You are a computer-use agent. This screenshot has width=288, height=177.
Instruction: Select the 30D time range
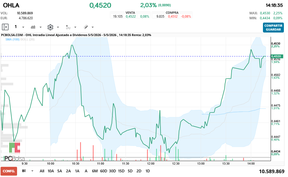click(x=112, y=171)
